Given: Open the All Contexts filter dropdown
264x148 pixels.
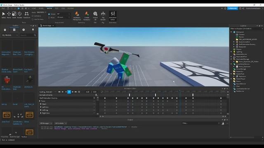Looking at the screenshot, I should click(x=61, y=123).
